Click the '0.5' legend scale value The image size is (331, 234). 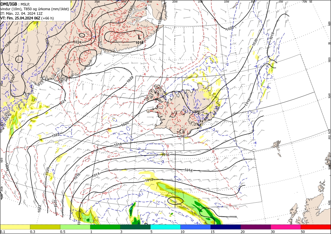(x=63, y=232)
